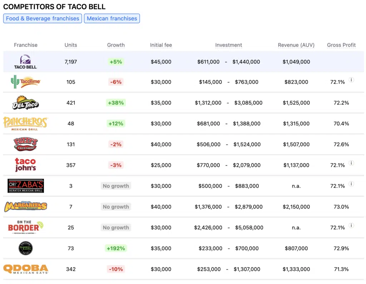Image resolution: width=366 pixels, height=284 pixels.
Task: Show info for Taco John's gross profit
Action: tap(351, 163)
